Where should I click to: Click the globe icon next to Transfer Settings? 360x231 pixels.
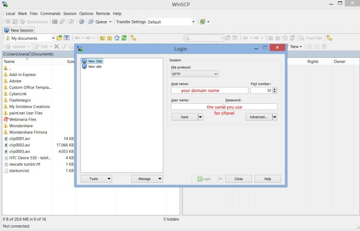202,22
